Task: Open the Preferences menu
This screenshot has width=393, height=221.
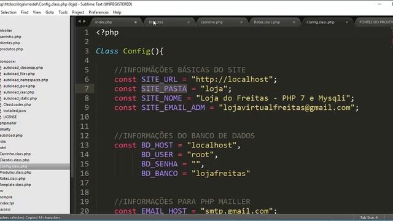Action: tap(98, 12)
